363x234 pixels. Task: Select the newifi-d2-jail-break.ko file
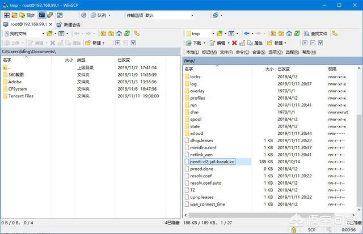212,161
